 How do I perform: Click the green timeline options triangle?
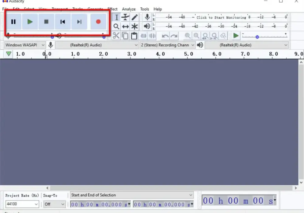pos(9,54)
